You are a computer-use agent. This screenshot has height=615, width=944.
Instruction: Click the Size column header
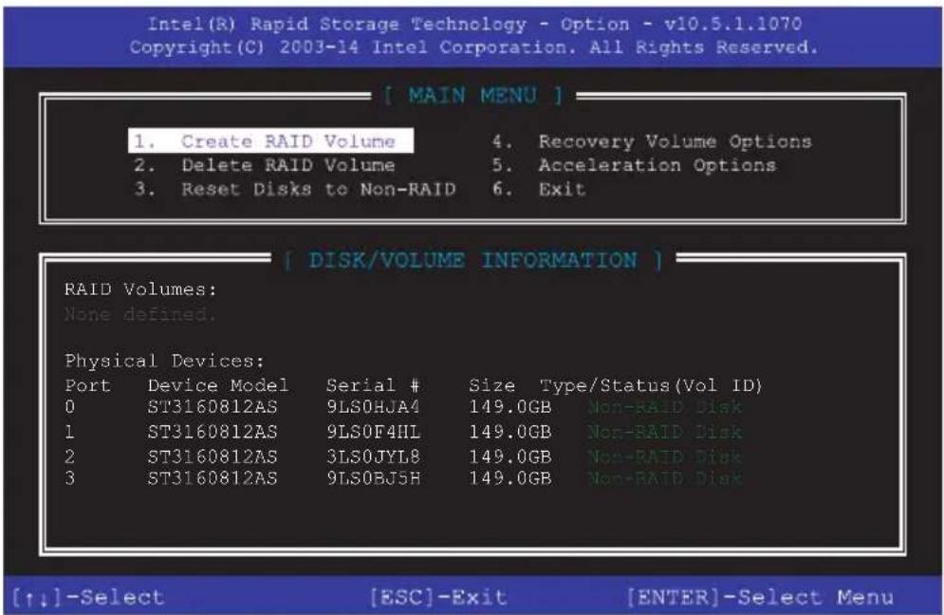pos(491,385)
